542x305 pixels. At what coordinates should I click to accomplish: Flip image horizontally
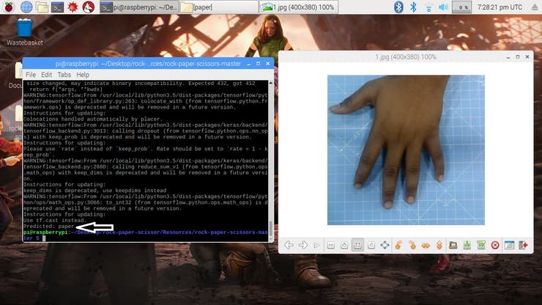tap(426, 245)
